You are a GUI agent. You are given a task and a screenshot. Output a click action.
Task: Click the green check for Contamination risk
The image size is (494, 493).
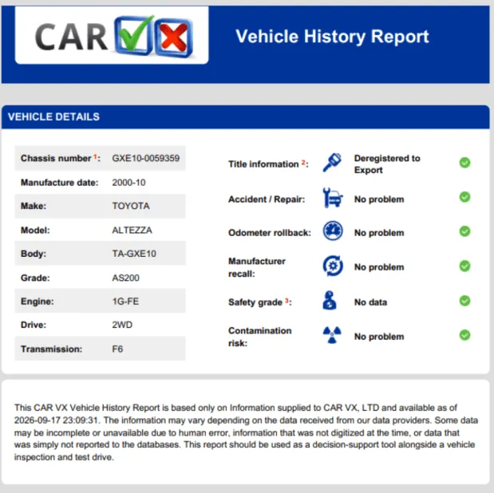[464, 335]
